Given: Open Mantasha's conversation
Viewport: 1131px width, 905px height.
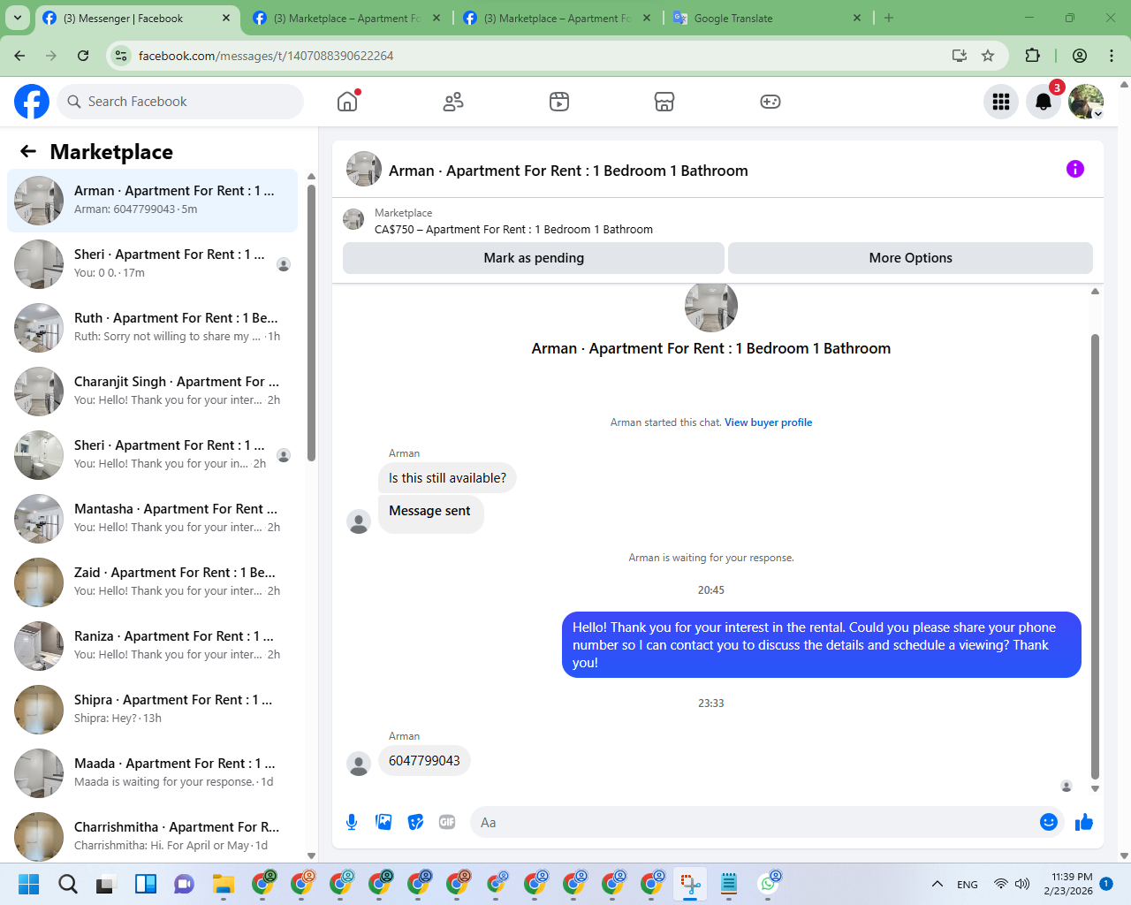Looking at the screenshot, I should pyautogui.click(x=152, y=519).
